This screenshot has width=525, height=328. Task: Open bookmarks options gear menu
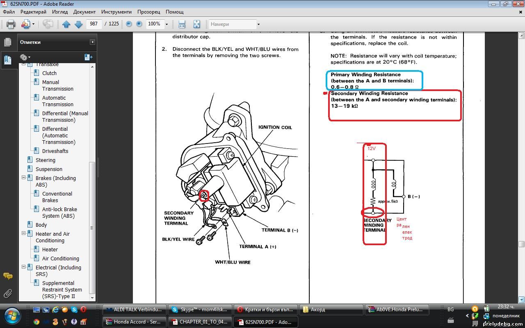(x=25, y=57)
